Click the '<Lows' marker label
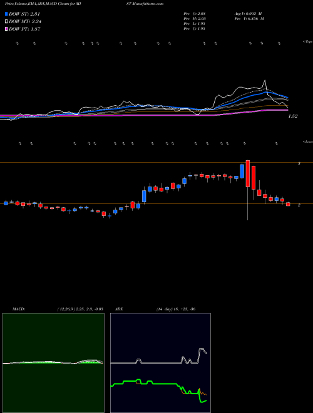The image size is (313, 413). click(x=307, y=141)
